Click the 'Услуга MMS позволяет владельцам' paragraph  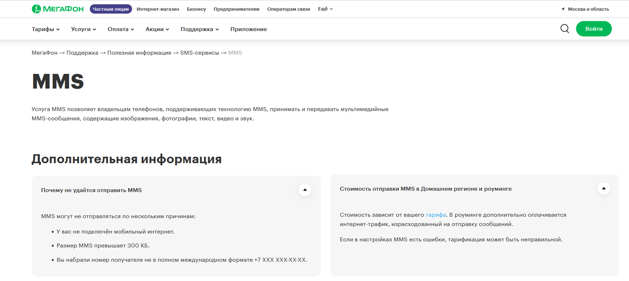210,114
